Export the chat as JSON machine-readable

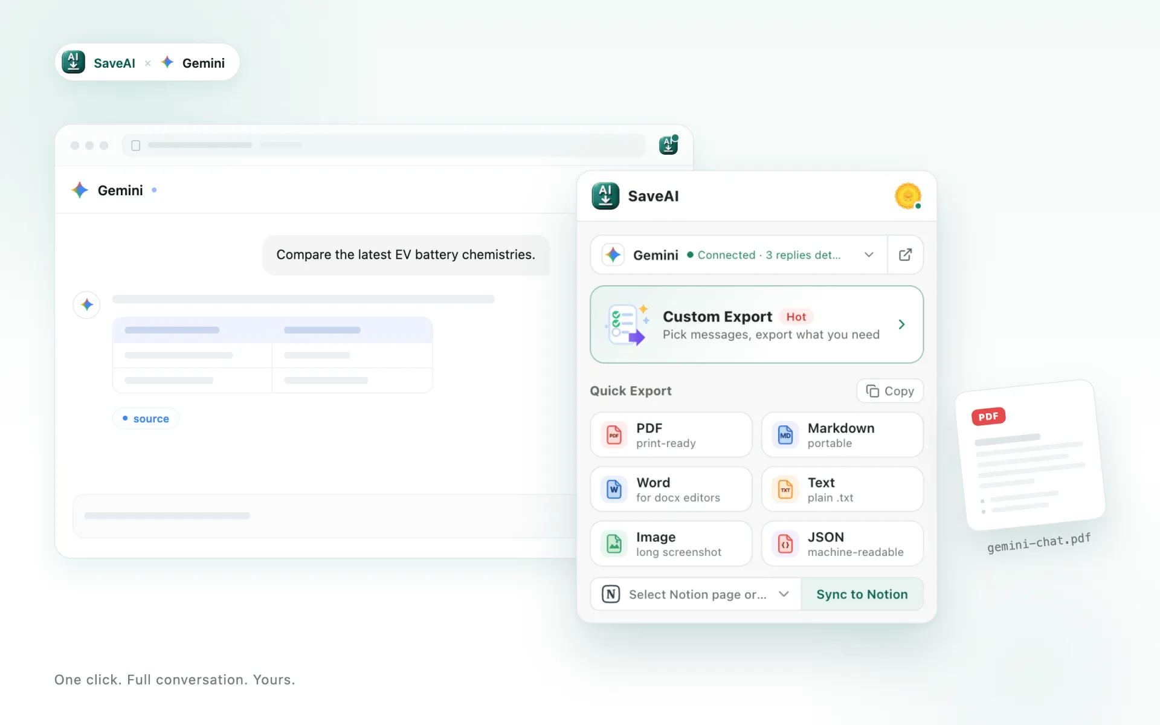[842, 544]
